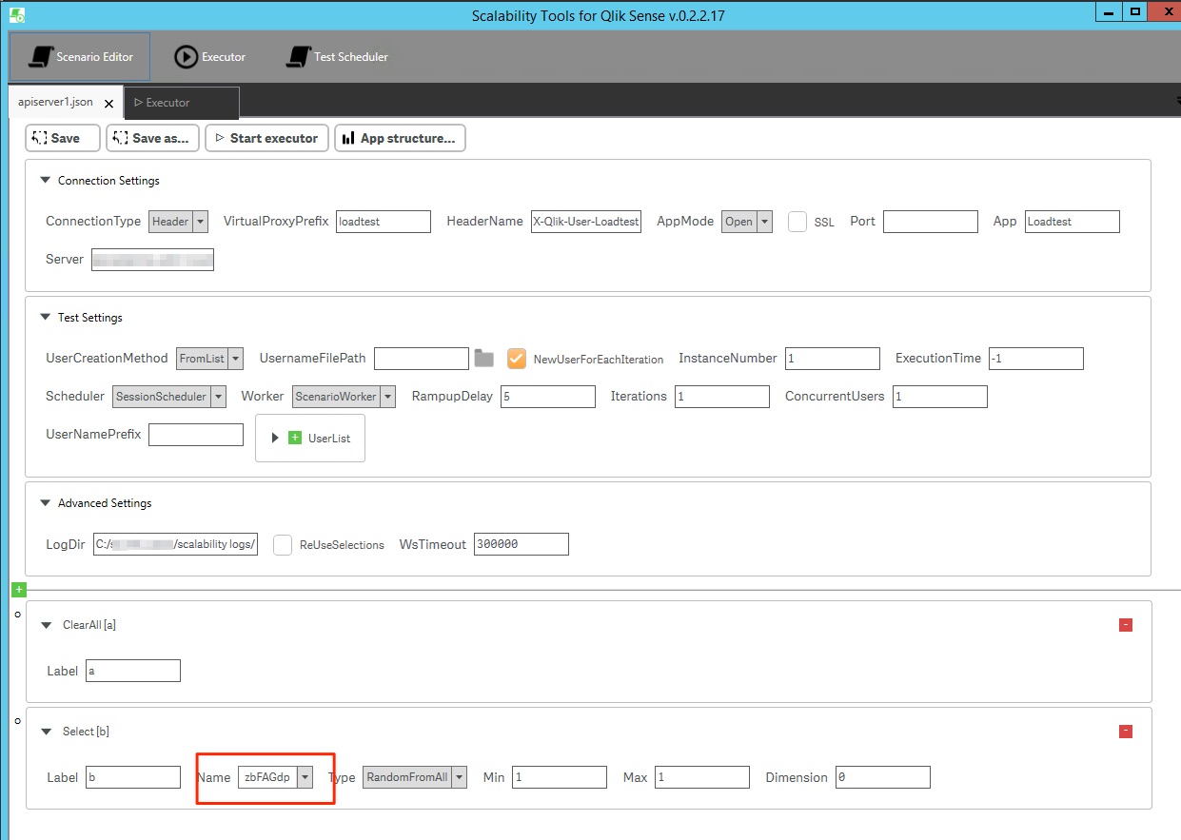The image size is (1181, 840).
Task: Uncheck NewUserForEachIteration checkbox
Action: tap(517, 359)
